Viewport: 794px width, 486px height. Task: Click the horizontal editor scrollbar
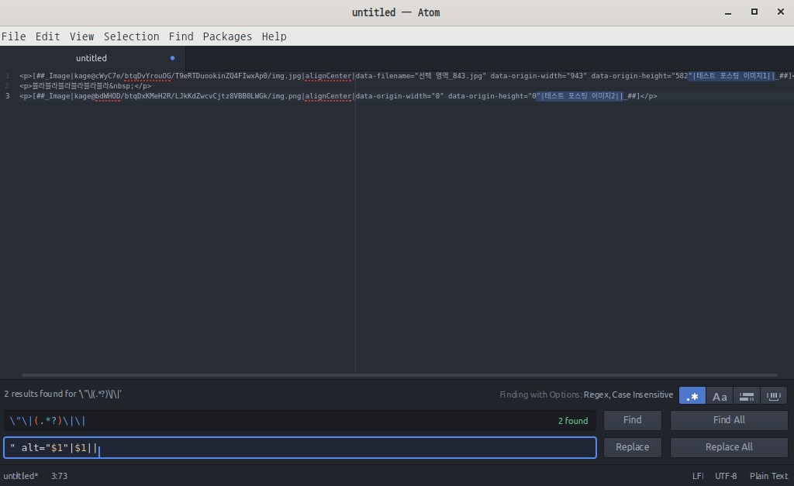click(x=399, y=375)
